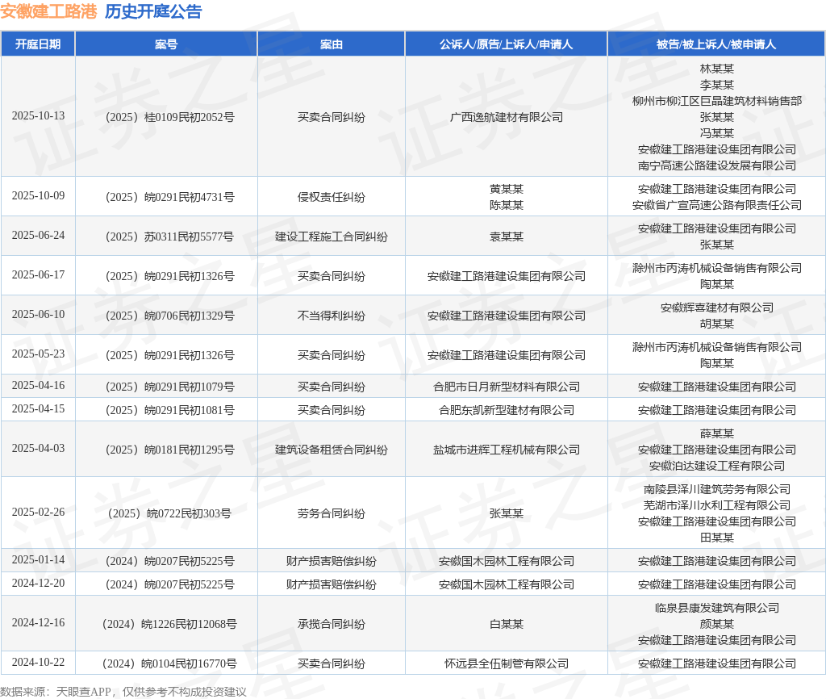The width and height of the screenshot is (826, 699).
Task: Select date cell 2025-06-24
Action: point(39,235)
